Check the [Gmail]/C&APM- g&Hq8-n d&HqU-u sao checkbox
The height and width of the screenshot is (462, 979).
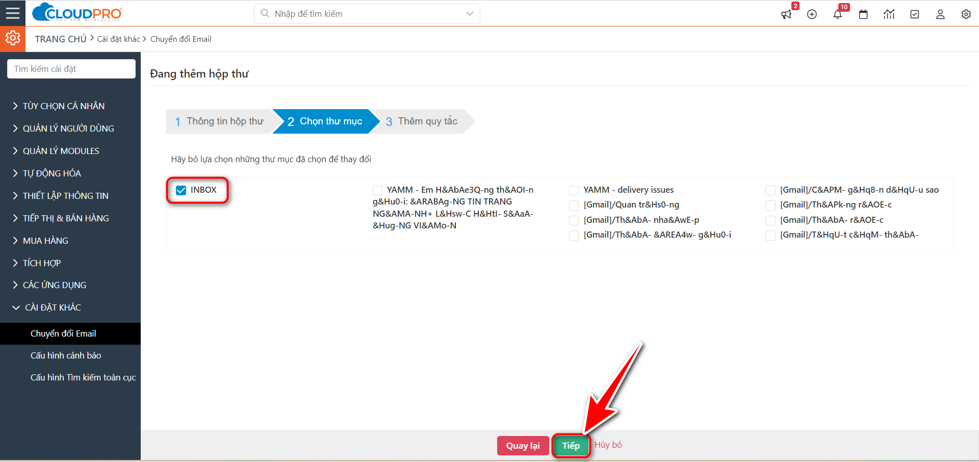[x=770, y=190]
